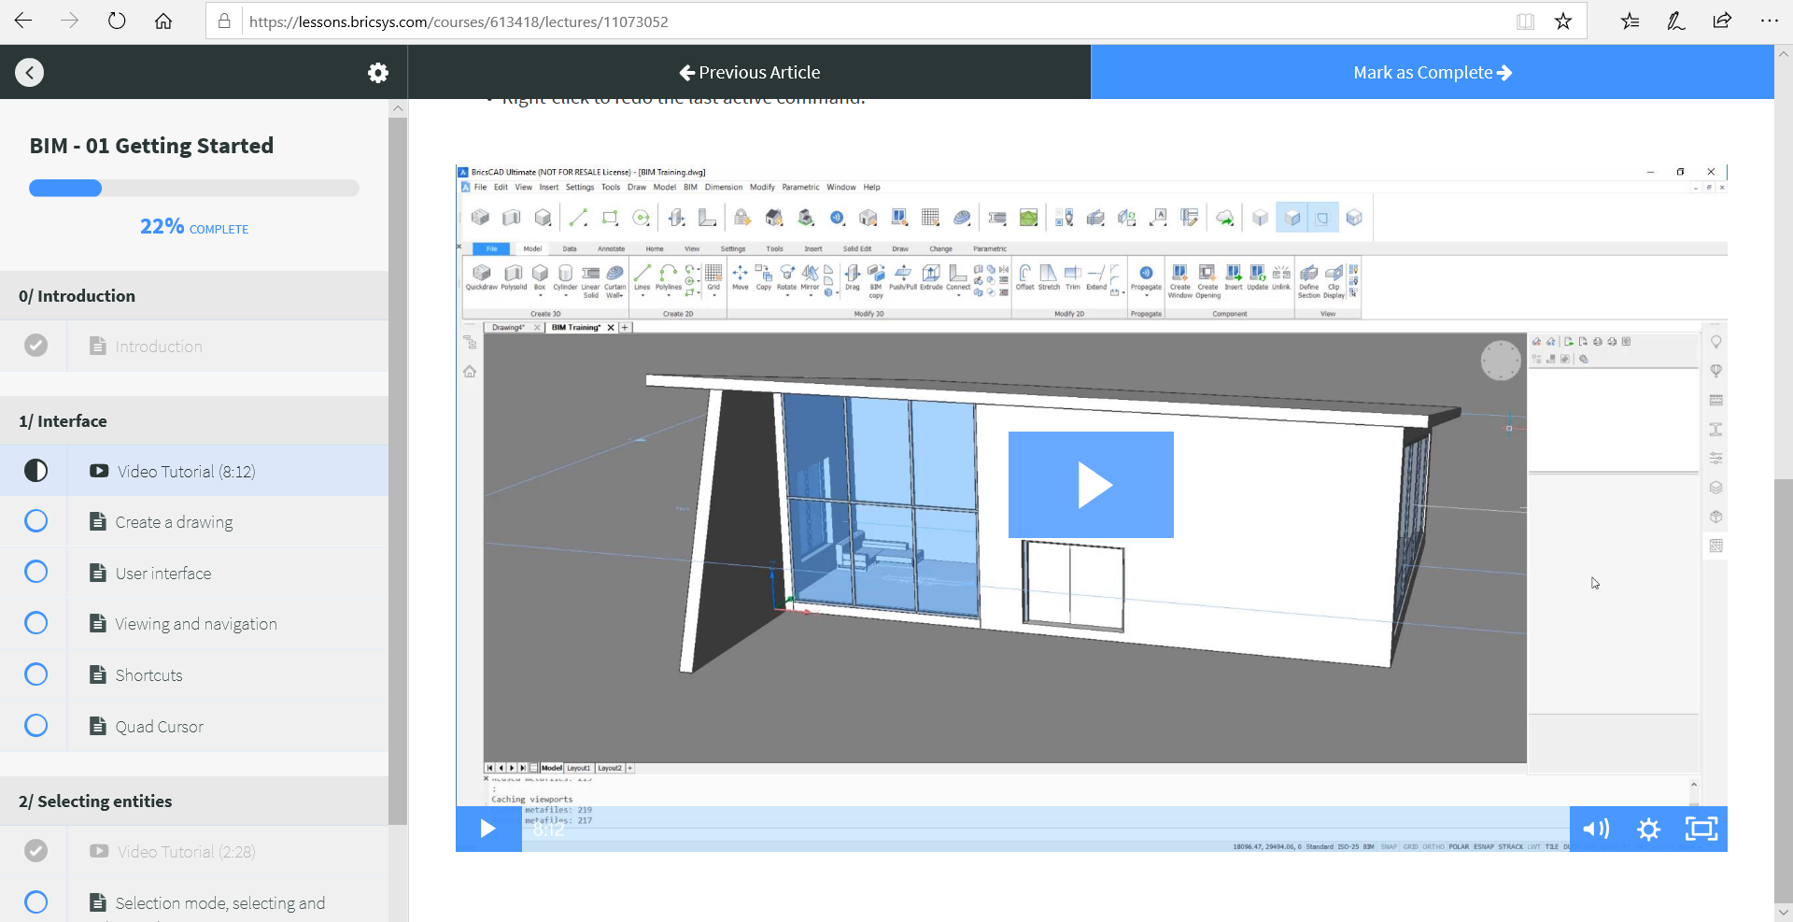Click document icon next to User interface
The height and width of the screenshot is (922, 1793).
pos(97,573)
